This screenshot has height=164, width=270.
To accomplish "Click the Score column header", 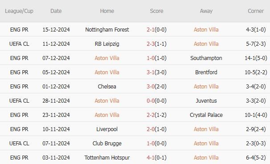I will coord(156,11).
